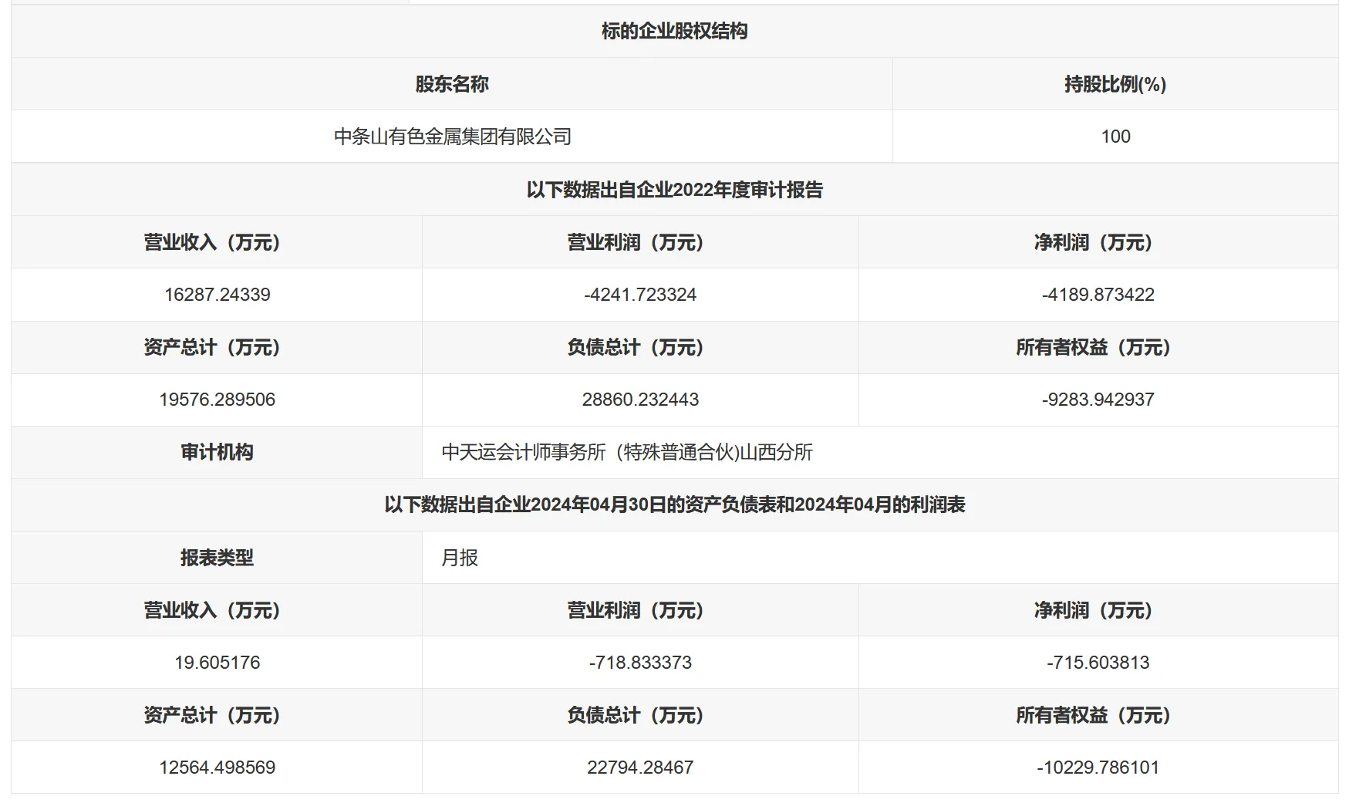Select the 股东名称 column header
Screen dimensions: 1349x803
tap(452, 84)
